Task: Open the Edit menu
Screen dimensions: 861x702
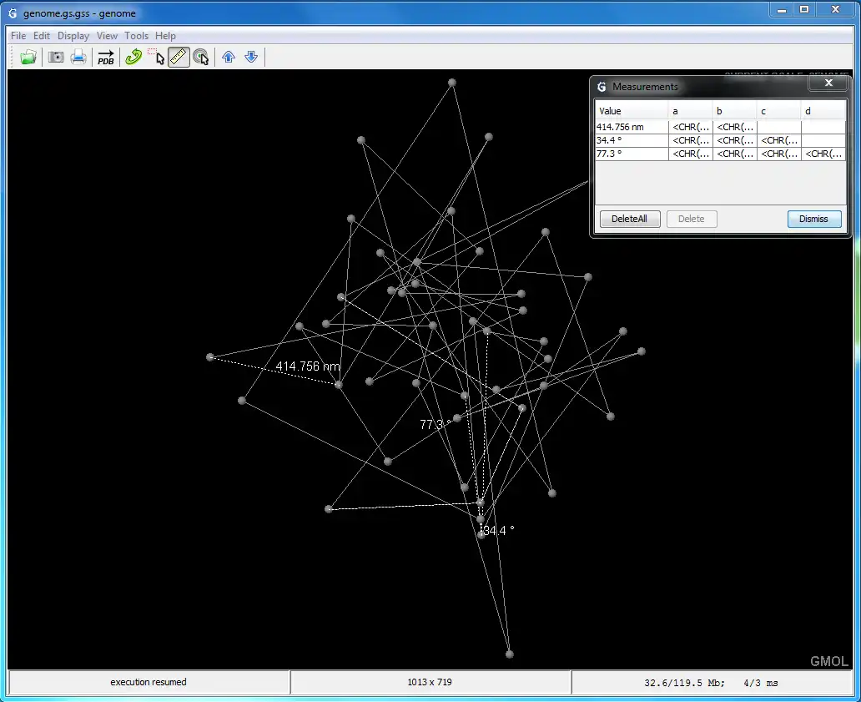Action: pyautogui.click(x=41, y=36)
